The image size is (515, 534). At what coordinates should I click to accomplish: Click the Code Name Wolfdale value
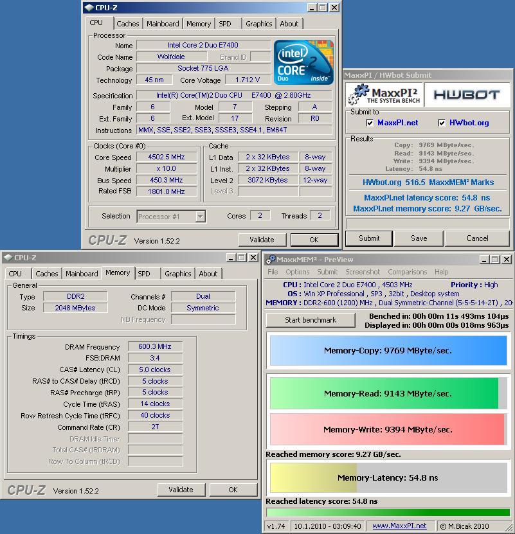171,57
